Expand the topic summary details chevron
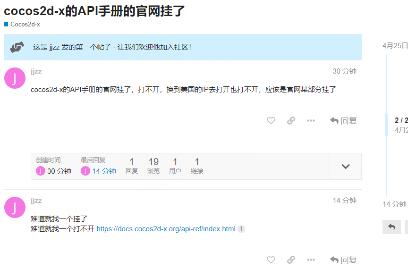This screenshot has width=408, height=277. [346, 167]
